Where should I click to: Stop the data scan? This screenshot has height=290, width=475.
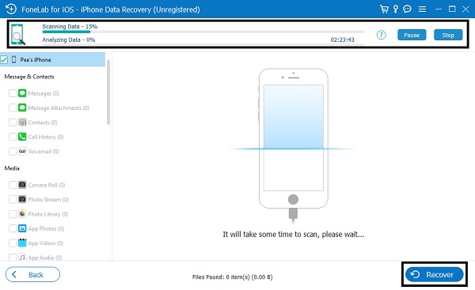448,35
